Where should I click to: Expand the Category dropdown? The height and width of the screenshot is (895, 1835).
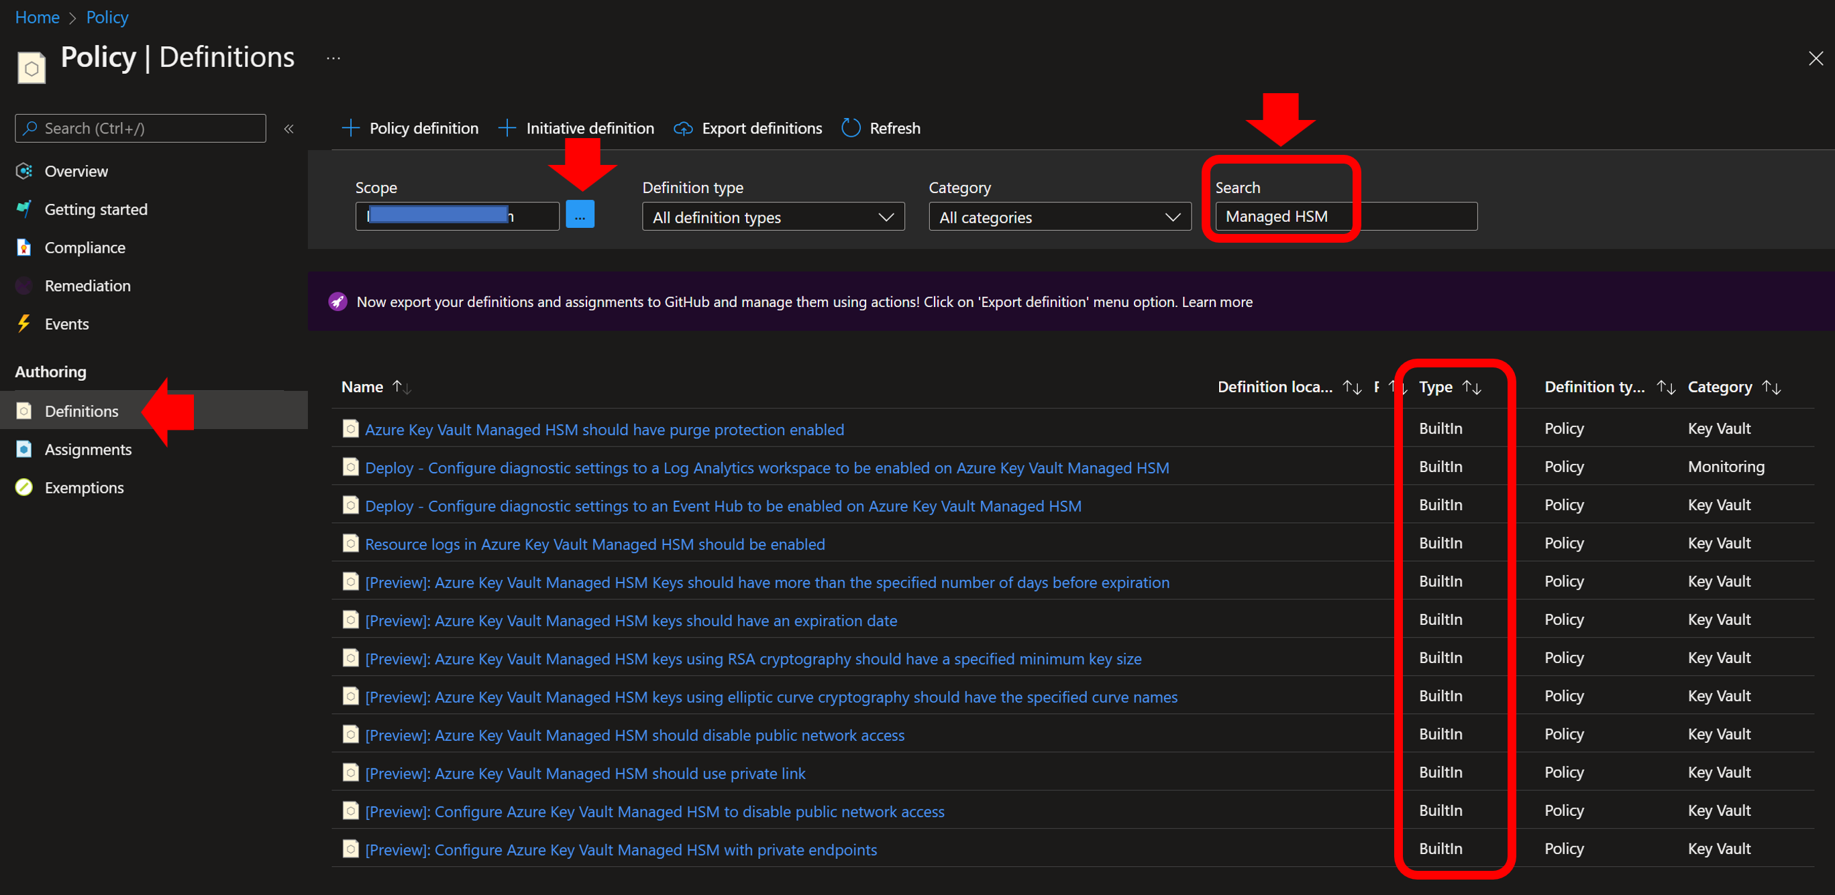(x=1059, y=217)
